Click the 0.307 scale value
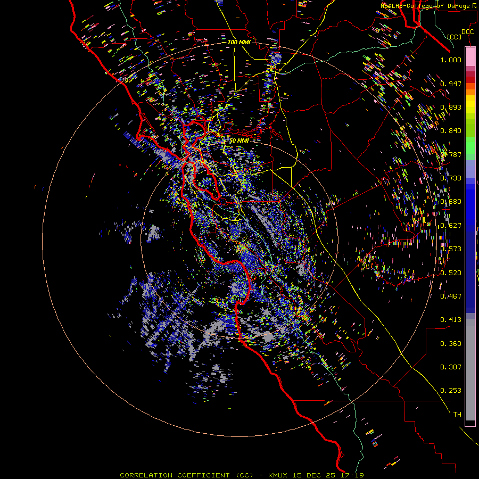This screenshot has height=479, width=479. 451,367
